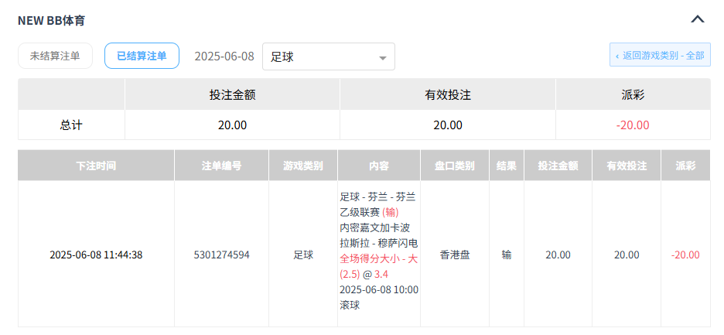Collapse the NEW BB体育 panel chevron
Screen dimensions: 724x335
pos(697,19)
